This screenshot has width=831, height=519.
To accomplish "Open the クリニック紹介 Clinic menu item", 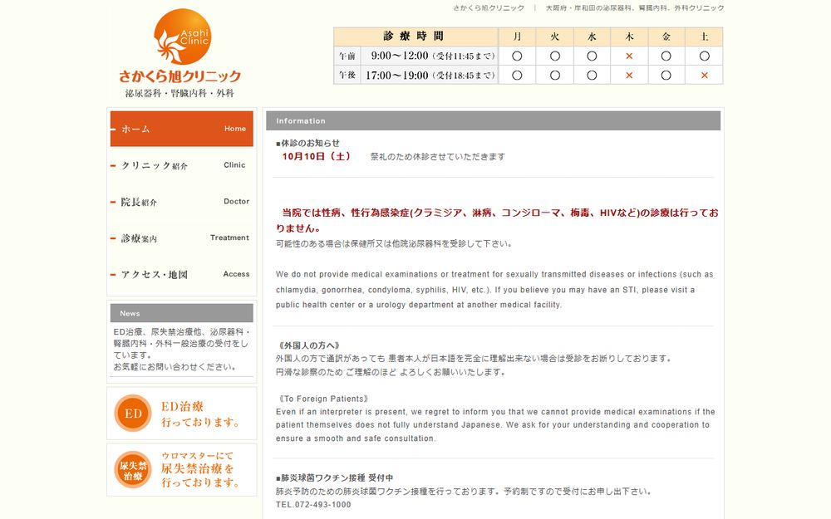I will click(x=182, y=165).
